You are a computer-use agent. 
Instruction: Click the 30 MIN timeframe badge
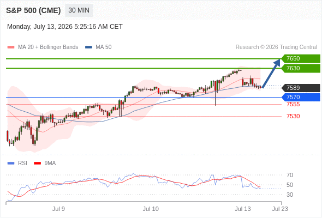click(x=79, y=10)
